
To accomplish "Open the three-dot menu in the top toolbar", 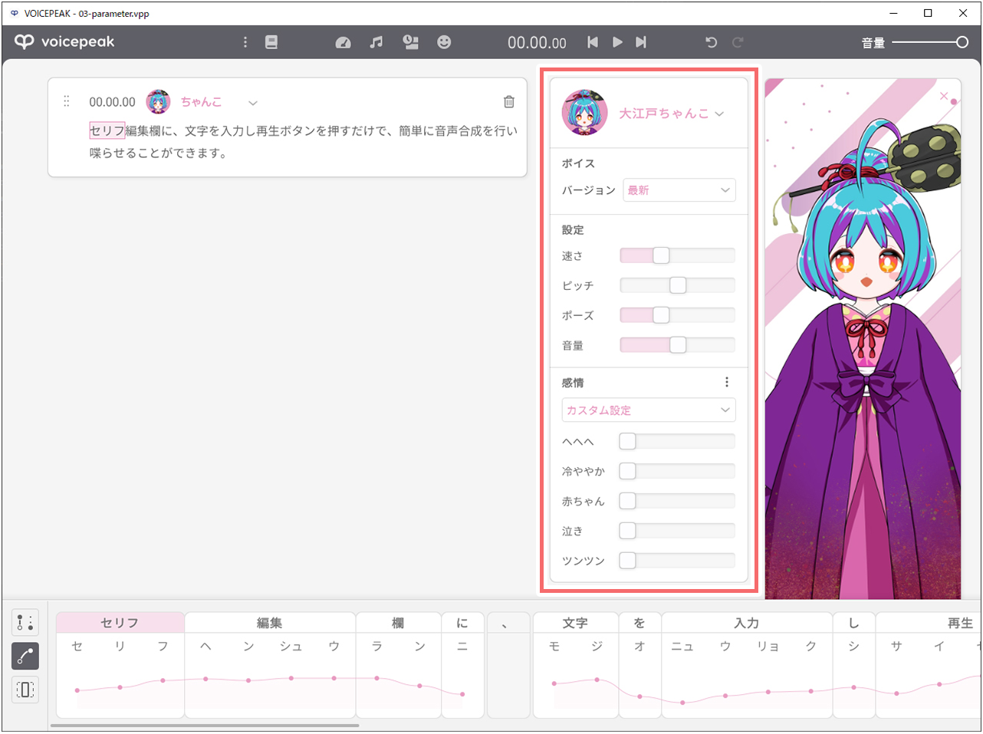I will pos(245,42).
